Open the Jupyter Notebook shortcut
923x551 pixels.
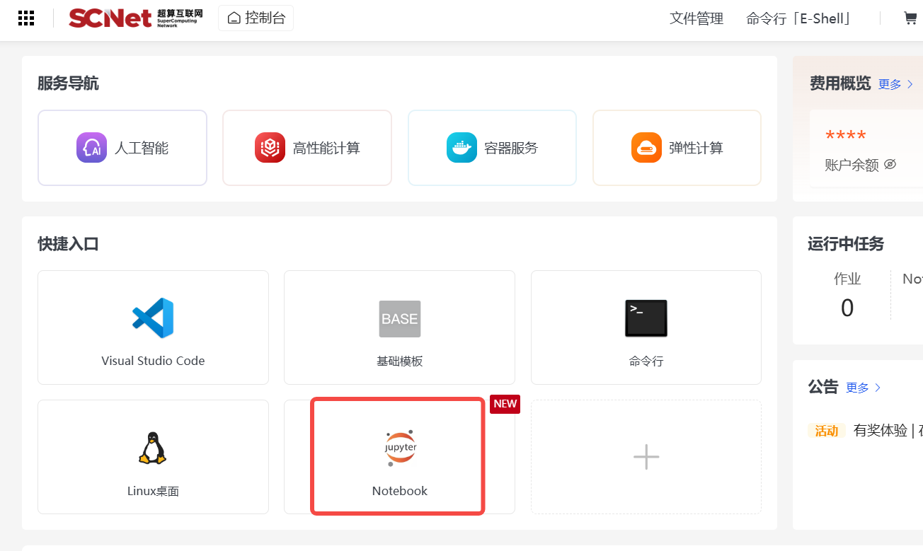[x=399, y=457]
